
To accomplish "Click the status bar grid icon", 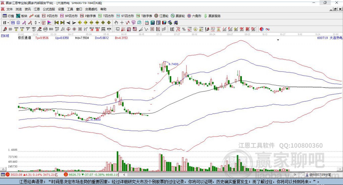I will [x=3, y=175].
